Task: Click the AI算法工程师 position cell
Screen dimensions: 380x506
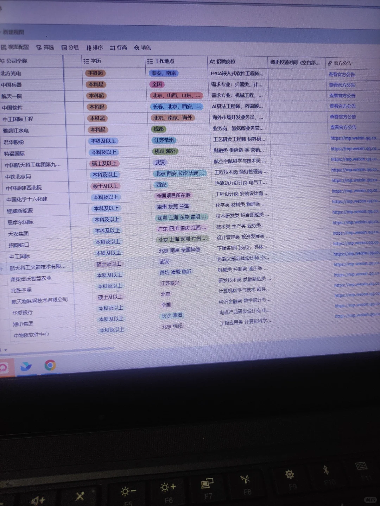Action: point(237,106)
